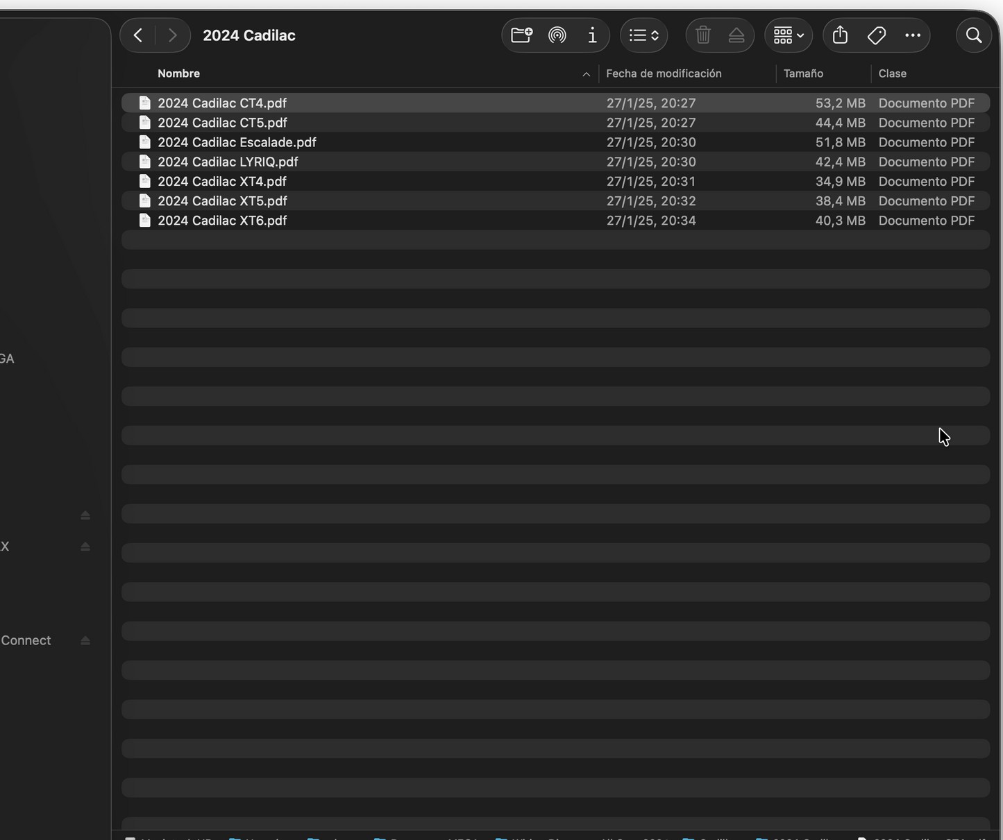Click the forward navigation arrow
Viewport: 1003px width, 840px height.
(172, 35)
